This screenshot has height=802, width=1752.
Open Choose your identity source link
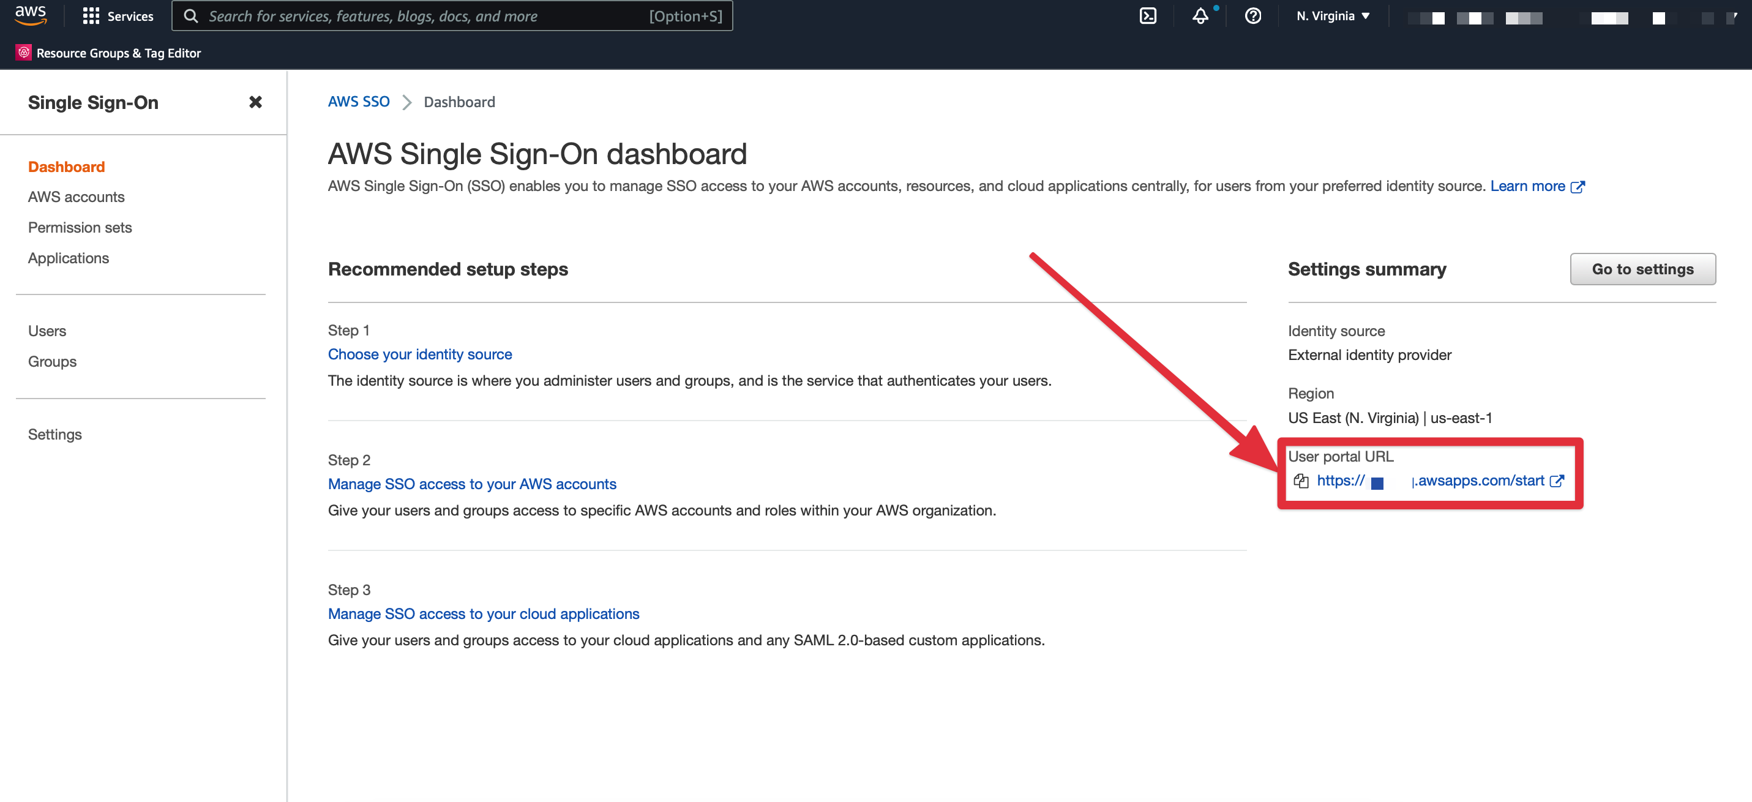click(420, 354)
